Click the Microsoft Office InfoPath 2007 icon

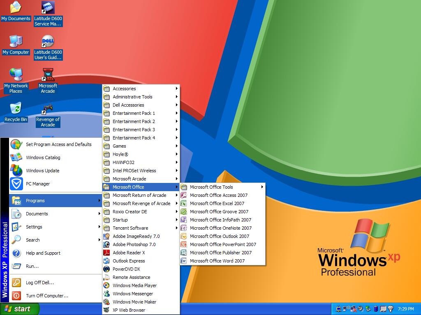(x=184, y=220)
